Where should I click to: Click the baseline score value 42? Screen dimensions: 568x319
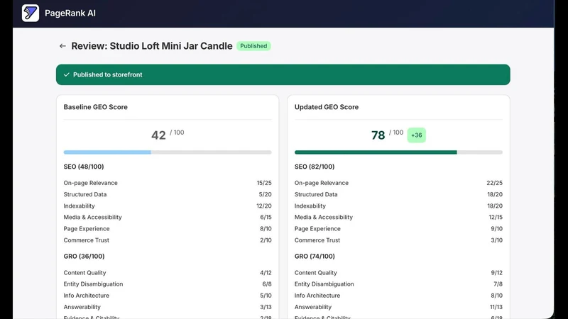158,135
